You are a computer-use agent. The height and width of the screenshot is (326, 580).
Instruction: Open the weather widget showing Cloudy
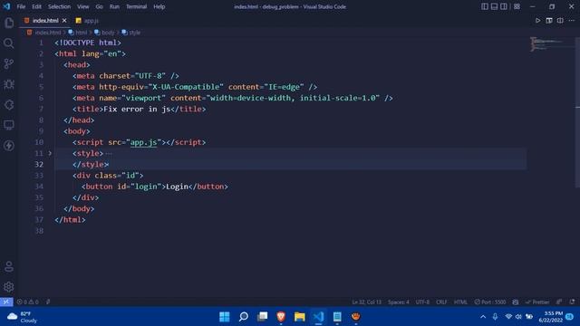tap(22, 317)
